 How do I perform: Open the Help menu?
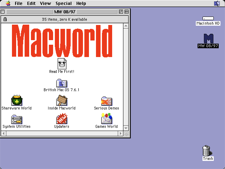(x=81, y=3)
